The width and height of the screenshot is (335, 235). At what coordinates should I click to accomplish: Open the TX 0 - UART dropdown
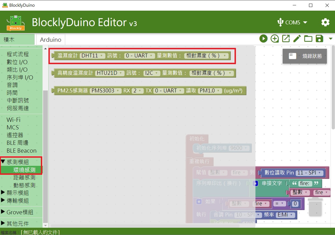click(169, 91)
